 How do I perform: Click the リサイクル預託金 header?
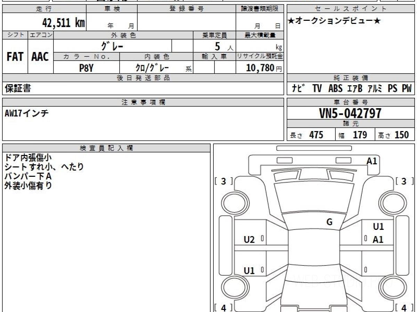pos(260,57)
